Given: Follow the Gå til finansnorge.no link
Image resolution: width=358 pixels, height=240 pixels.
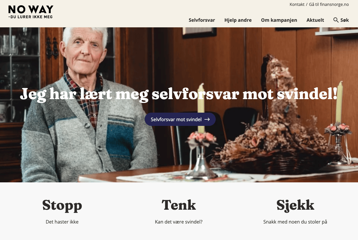Looking at the screenshot, I should point(329,4).
